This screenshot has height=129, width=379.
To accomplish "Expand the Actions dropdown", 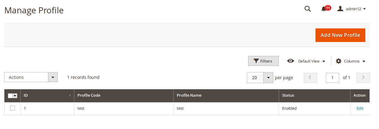I will coord(31,77).
